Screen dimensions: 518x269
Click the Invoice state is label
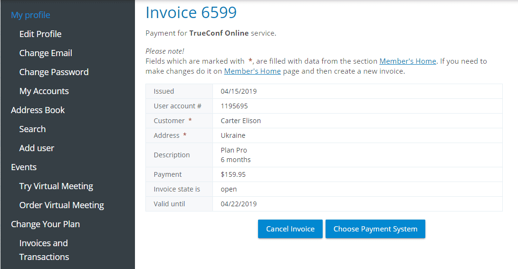tap(177, 189)
